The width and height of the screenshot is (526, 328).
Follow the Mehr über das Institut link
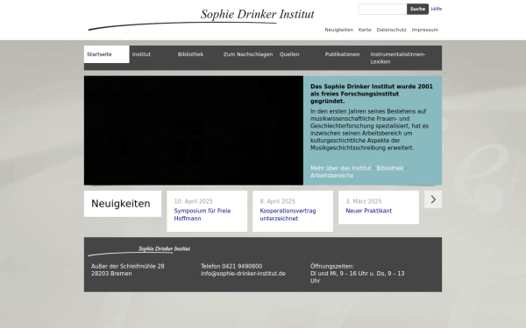[340, 168]
